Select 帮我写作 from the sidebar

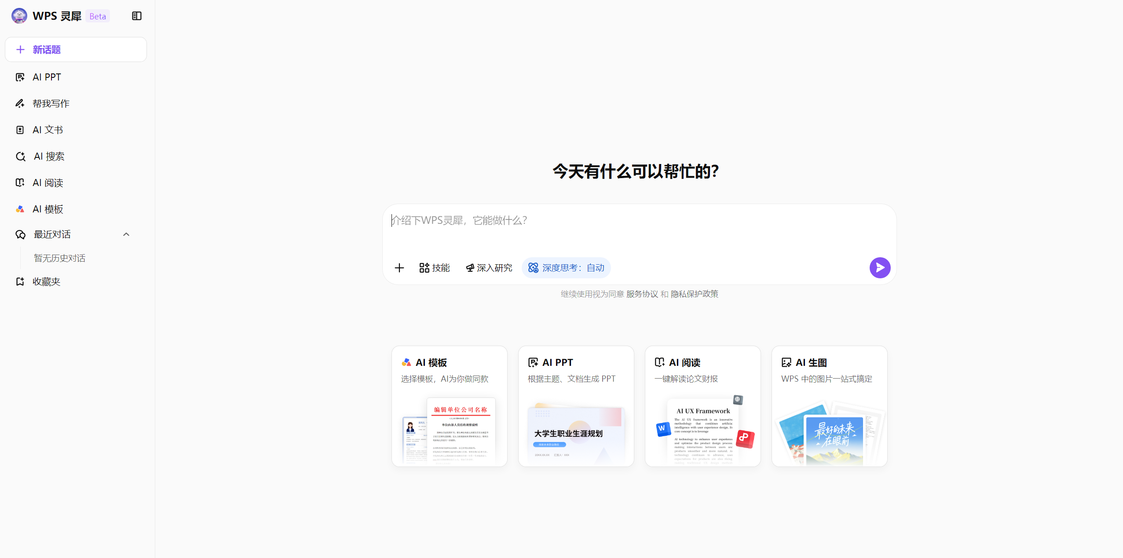(x=51, y=103)
